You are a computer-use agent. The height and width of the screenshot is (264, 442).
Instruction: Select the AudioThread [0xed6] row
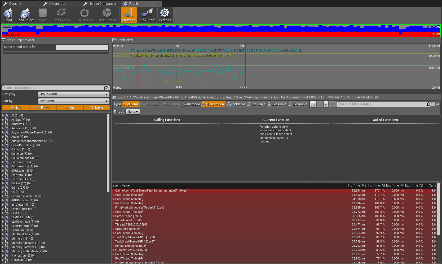click(x=275, y=220)
